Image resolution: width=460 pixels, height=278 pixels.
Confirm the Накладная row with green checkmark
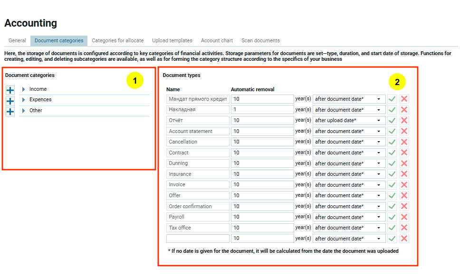(x=392, y=110)
